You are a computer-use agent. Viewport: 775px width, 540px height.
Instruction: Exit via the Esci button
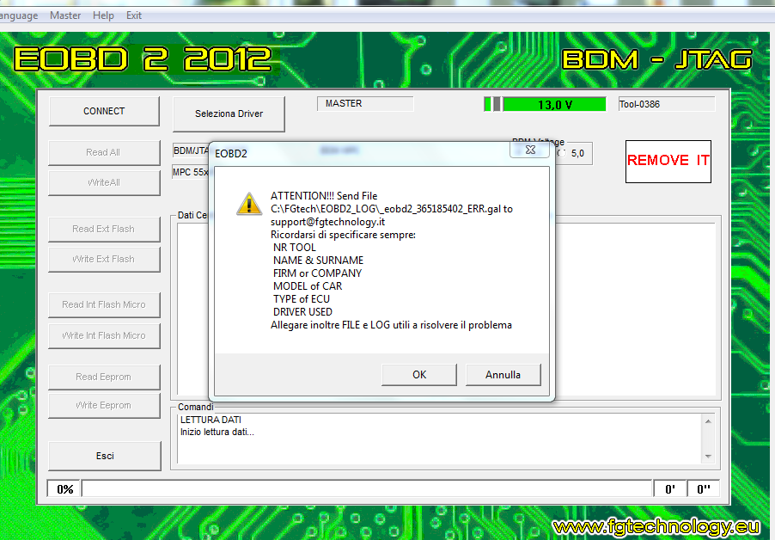(105, 456)
